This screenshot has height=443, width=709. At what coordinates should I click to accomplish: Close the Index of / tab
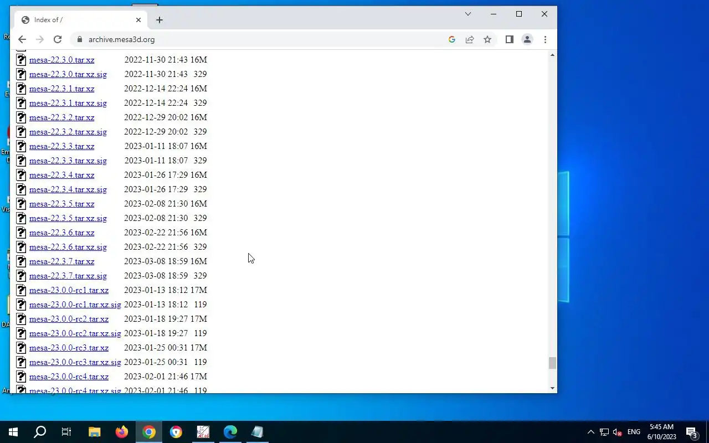pos(138,20)
